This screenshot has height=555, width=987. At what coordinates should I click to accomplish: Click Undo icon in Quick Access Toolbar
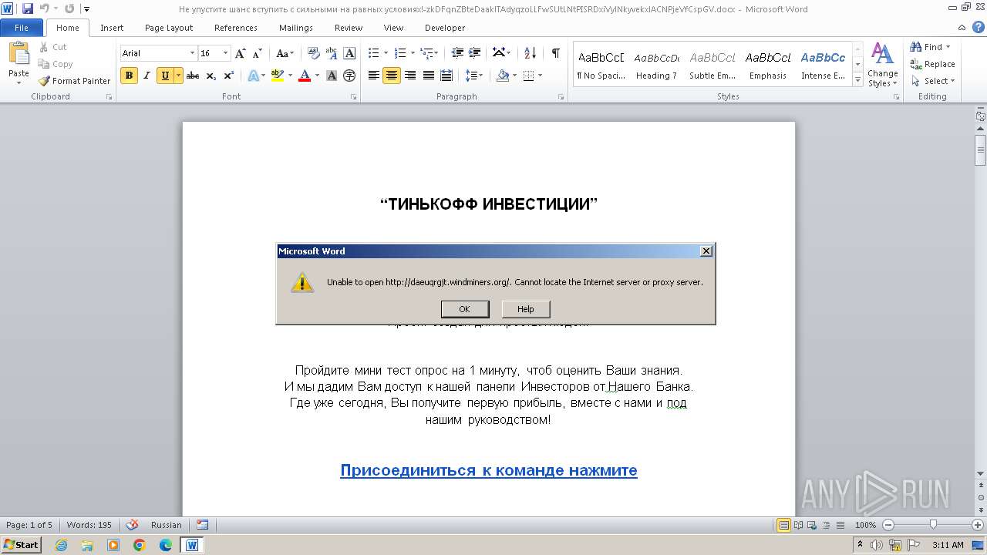[44, 9]
